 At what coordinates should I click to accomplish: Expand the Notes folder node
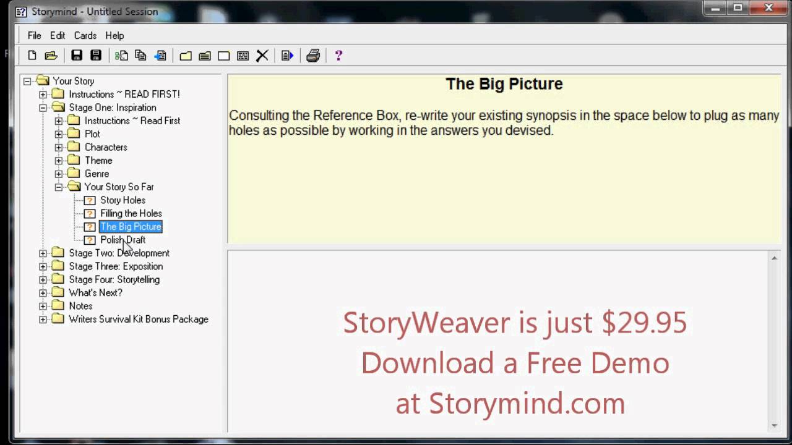[43, 306]
